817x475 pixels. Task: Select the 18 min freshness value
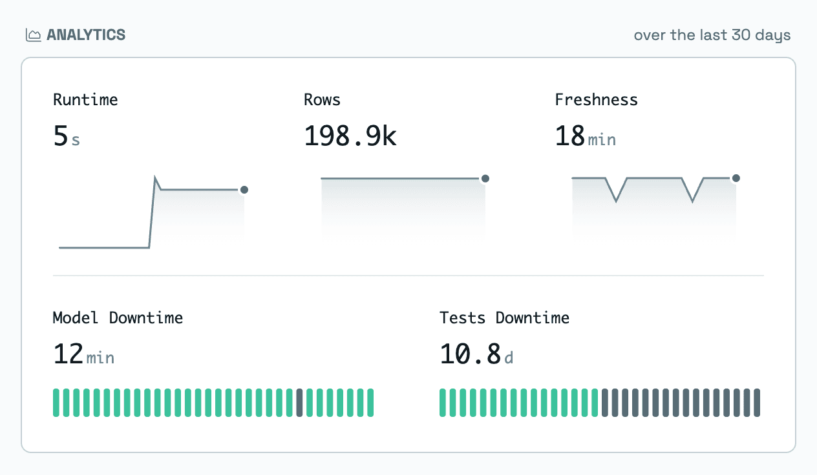585,137
